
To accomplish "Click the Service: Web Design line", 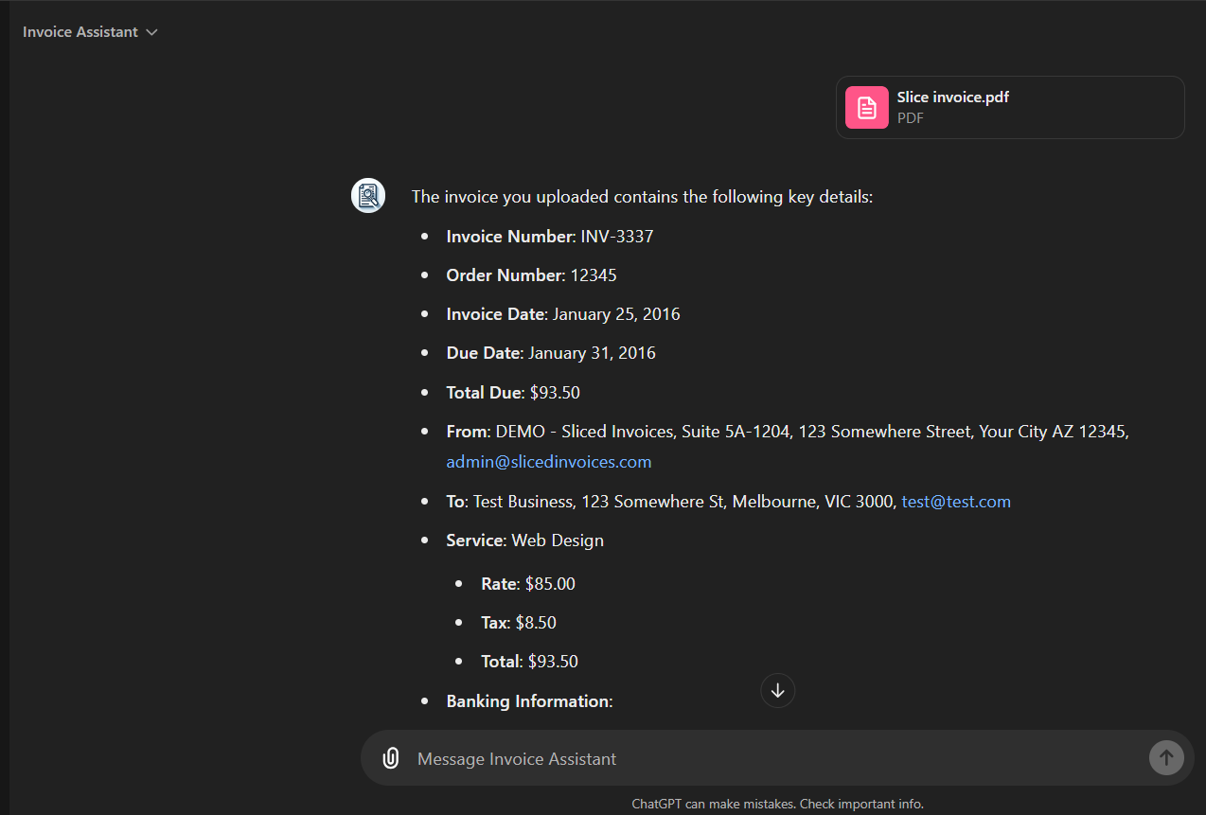I will tap(524, 540).
